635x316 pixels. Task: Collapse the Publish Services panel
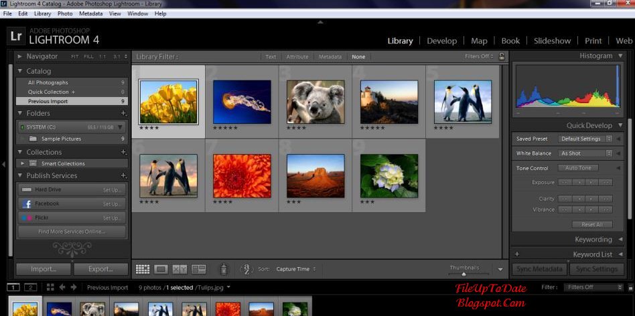coord(20,175)
